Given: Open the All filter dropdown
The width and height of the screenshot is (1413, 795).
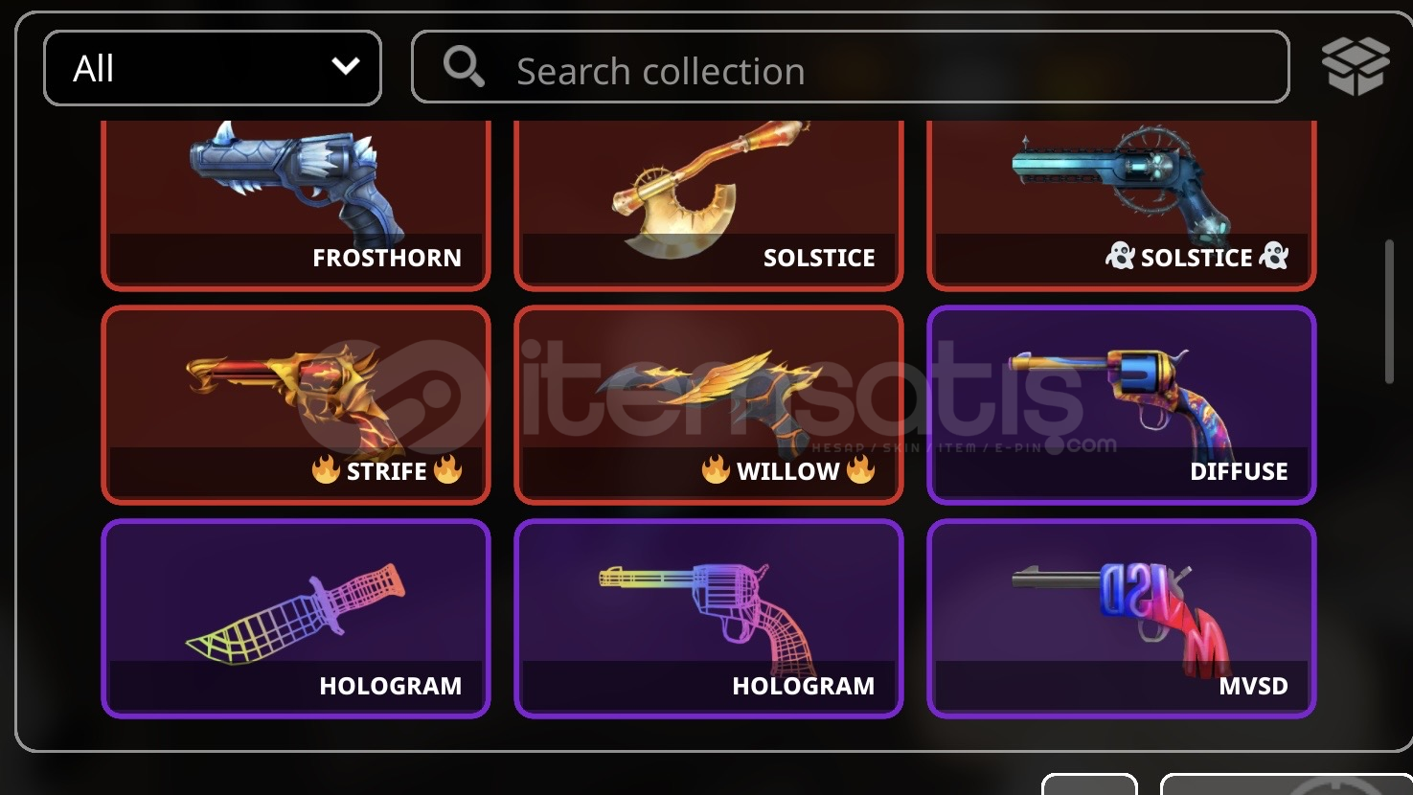Looking at the screenshot, I should [x=213, y=68].
